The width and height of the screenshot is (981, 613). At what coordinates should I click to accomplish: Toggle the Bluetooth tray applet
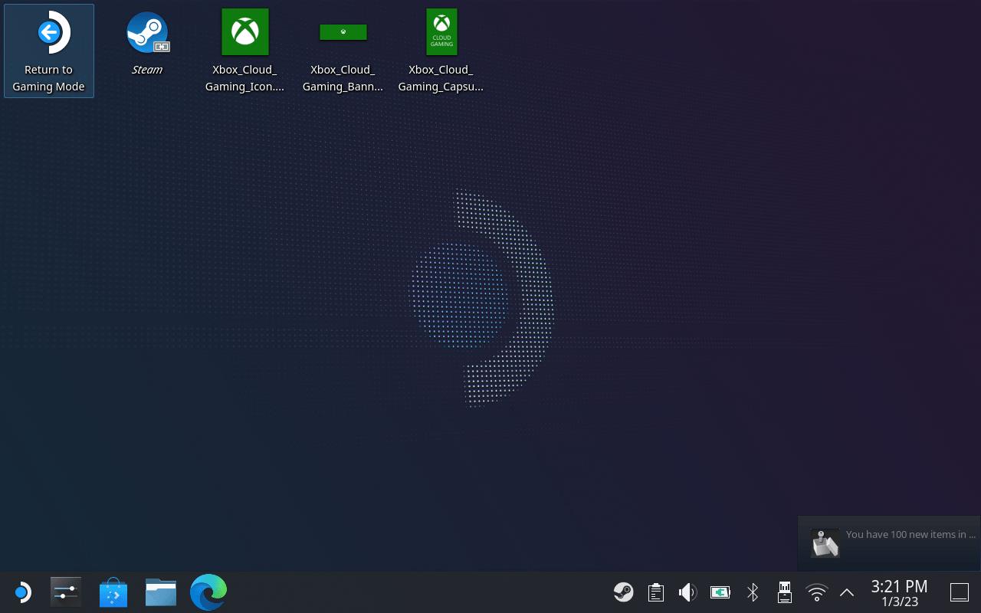[753, 592]
